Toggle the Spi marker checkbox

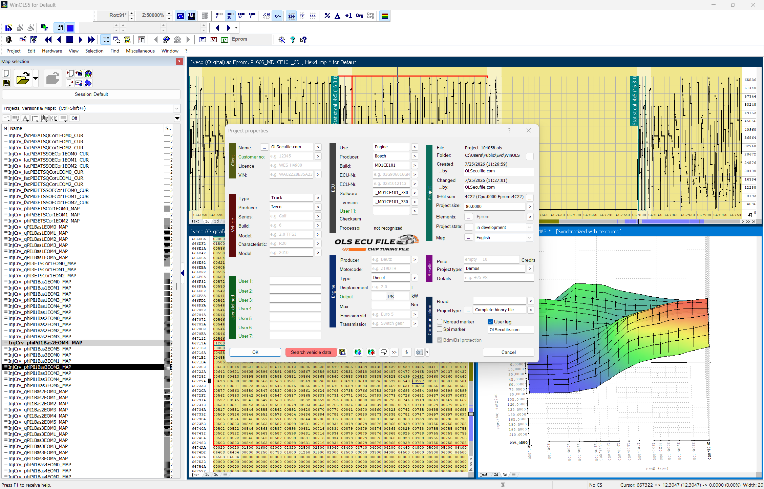[x=440, y=329]
